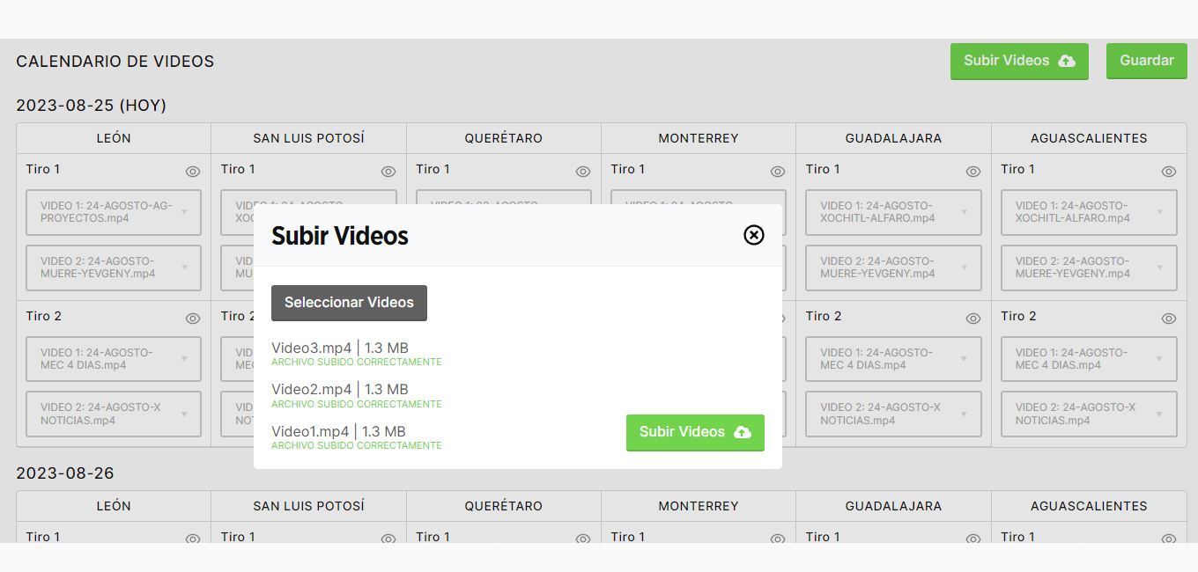Click Subir Videos button in page header
Image resolution: width=1198 pixels, height=572 pixels.
(1019, 61)
